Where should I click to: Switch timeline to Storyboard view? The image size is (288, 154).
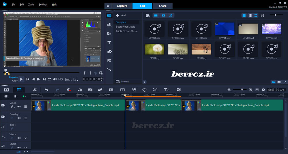(6, 90)
